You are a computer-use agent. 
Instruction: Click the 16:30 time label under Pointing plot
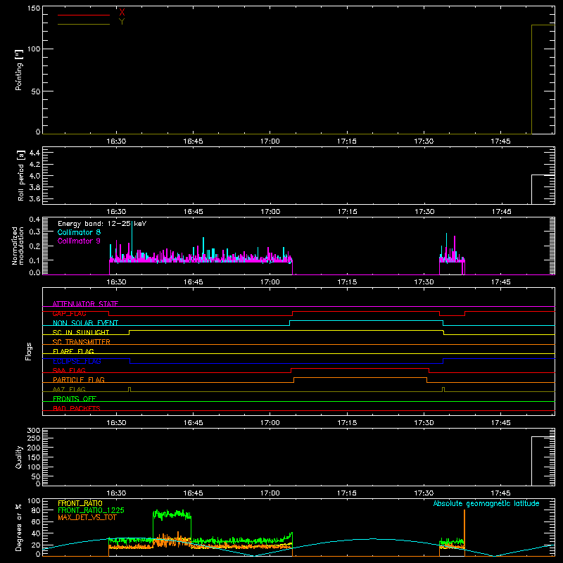[x=116, y=141]
